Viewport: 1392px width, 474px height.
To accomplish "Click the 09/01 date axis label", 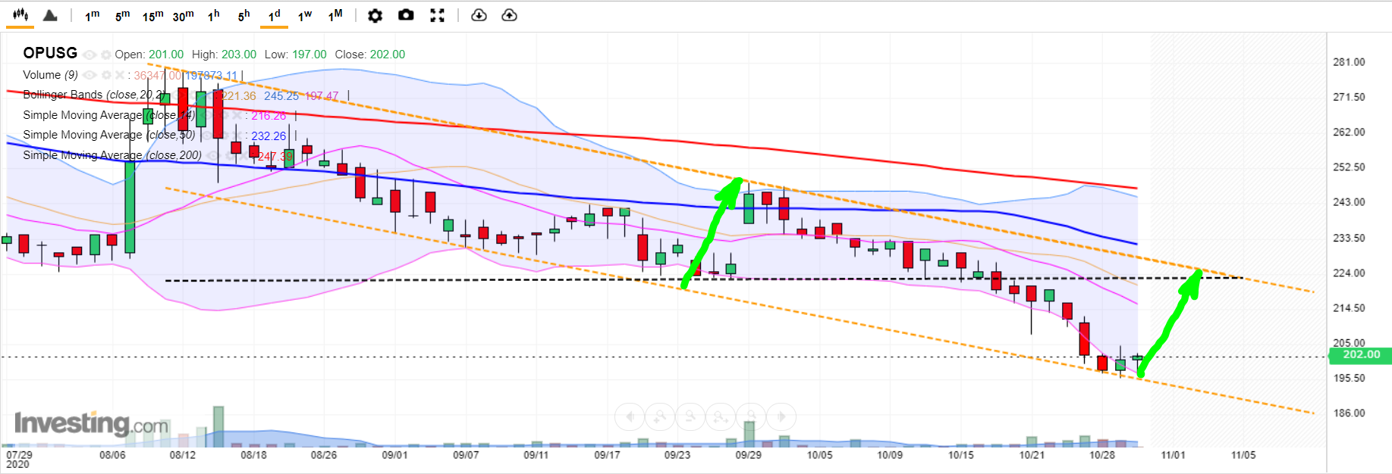I will point(394,455).
